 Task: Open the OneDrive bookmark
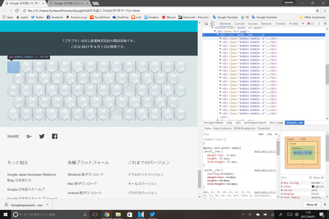[120, 17]
